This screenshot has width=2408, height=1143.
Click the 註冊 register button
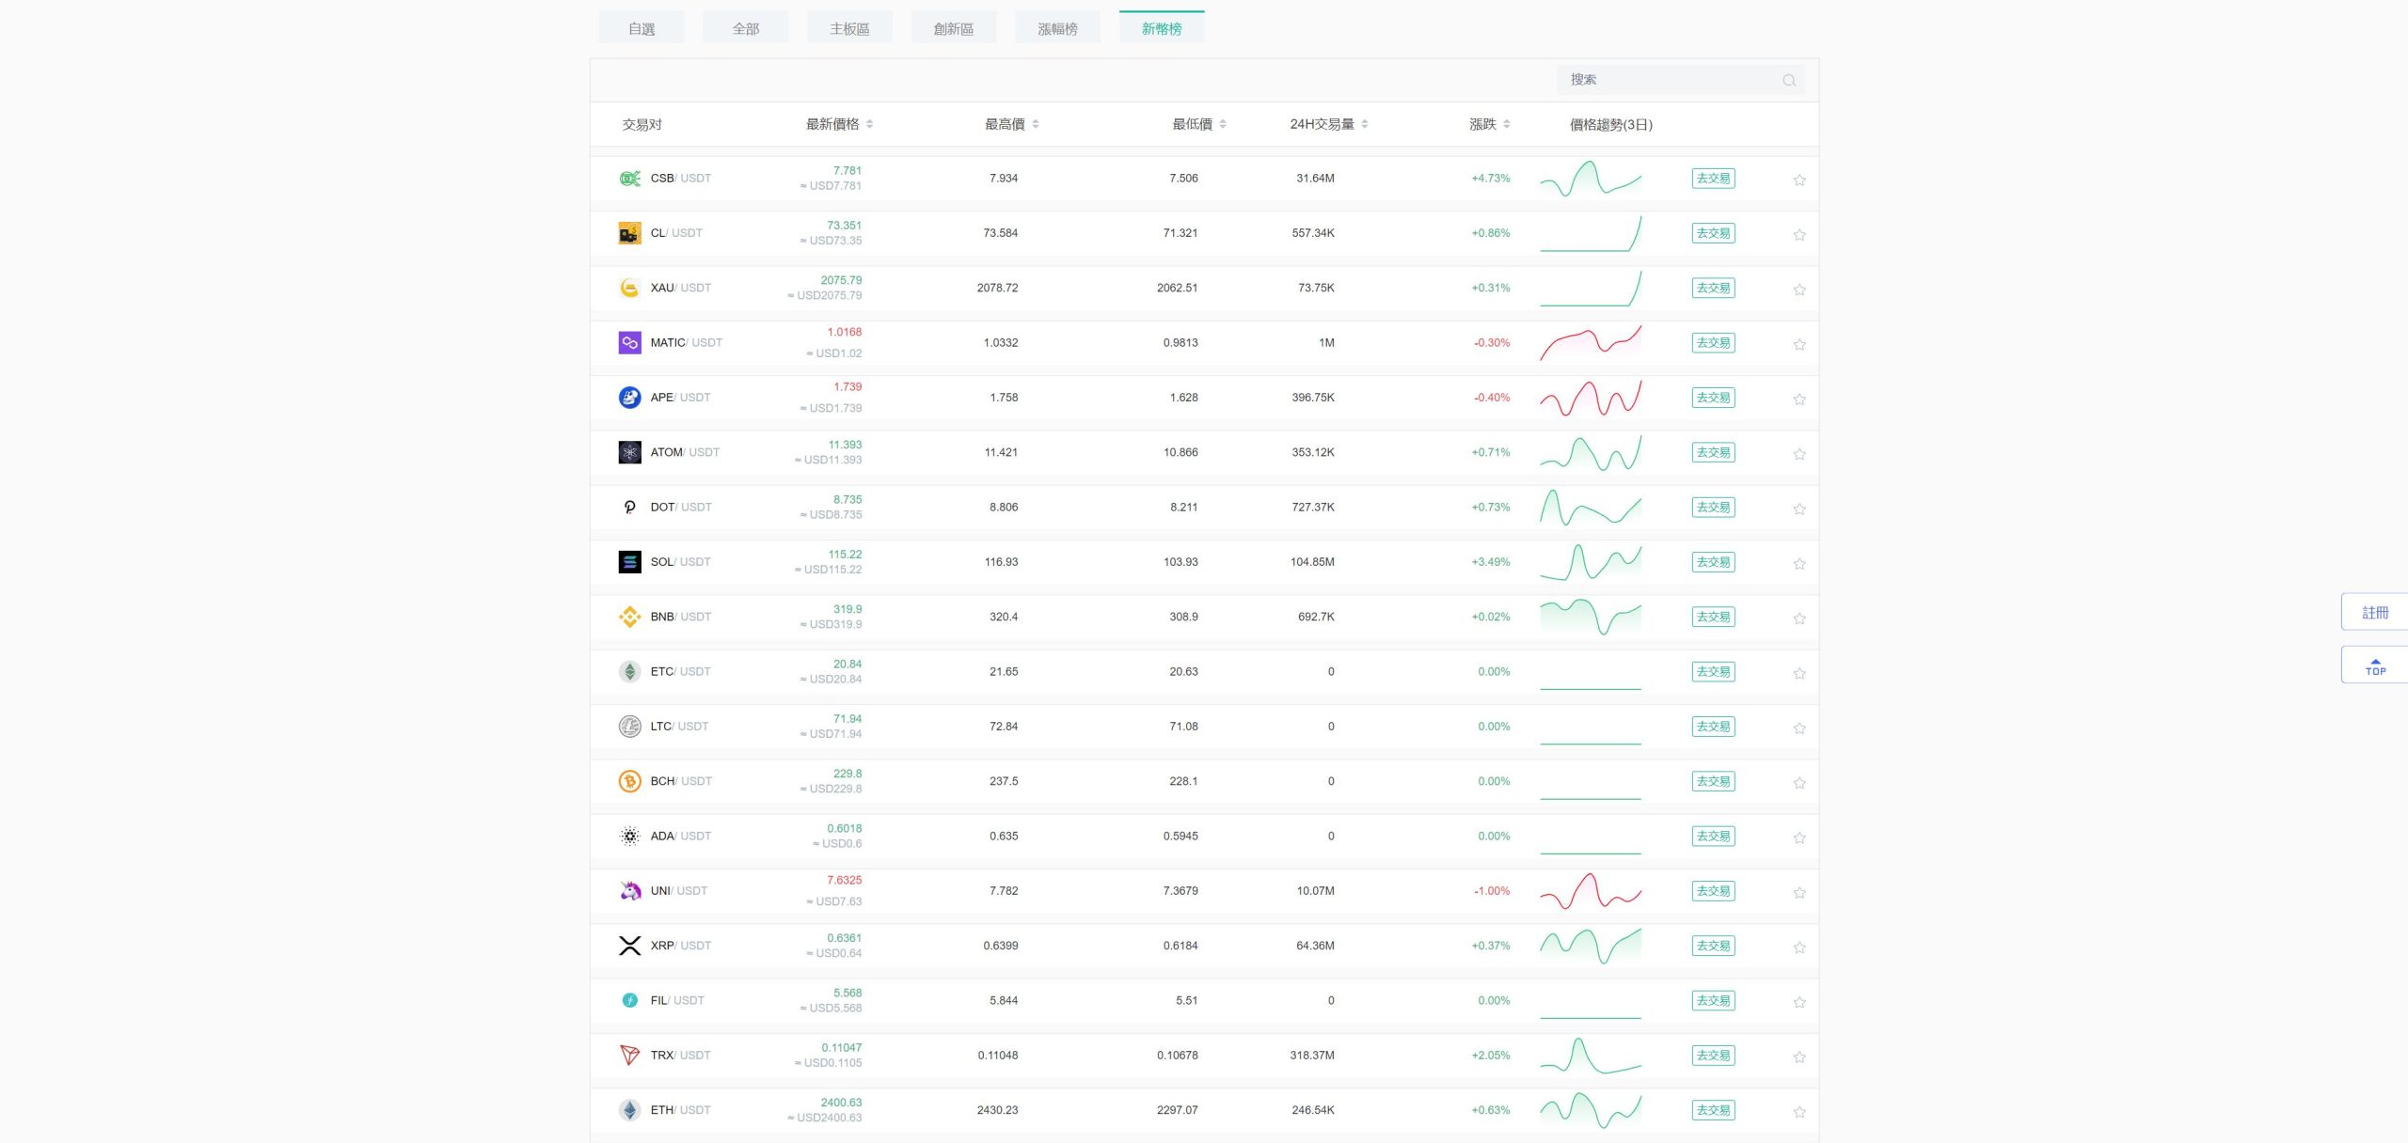click(x=2374, y=613)
